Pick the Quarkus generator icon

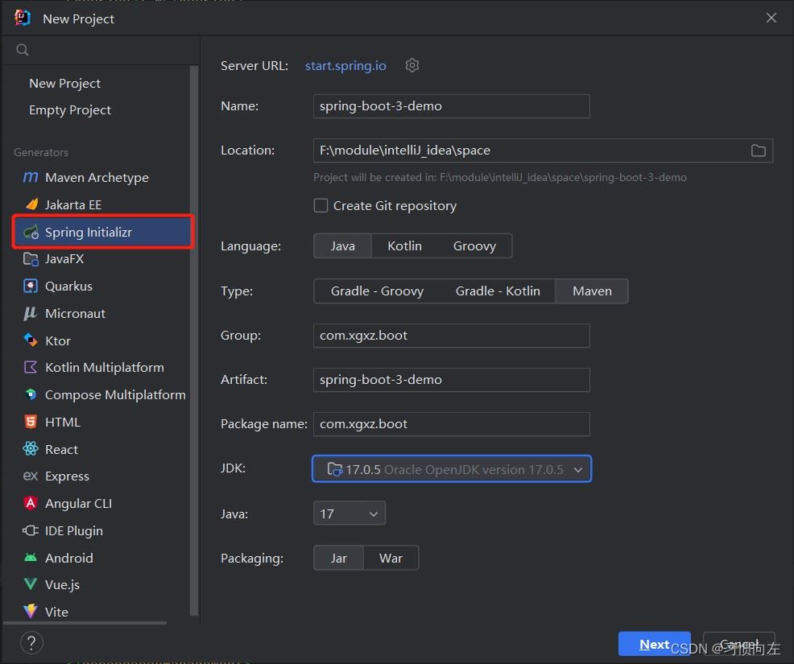coord(31,287)
